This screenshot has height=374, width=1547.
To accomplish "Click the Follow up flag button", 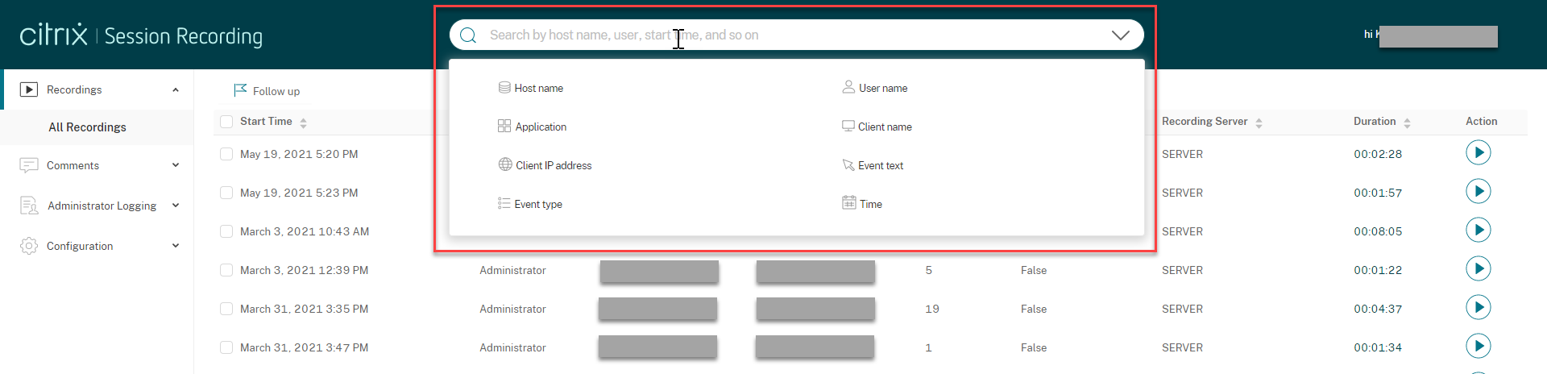I will [x=267, y=91].
